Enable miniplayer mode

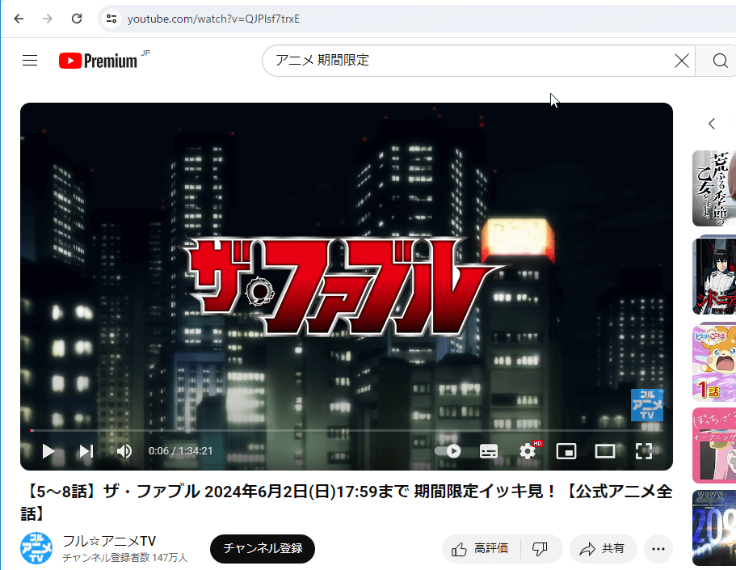coord(566,451)
